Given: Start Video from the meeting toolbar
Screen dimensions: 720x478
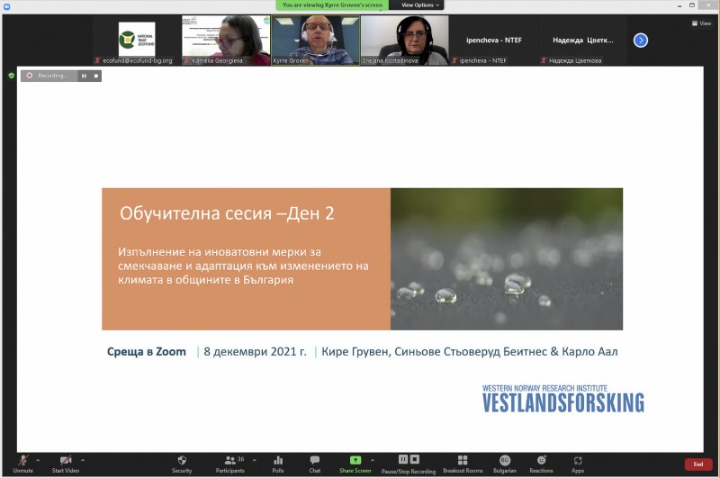Looking at the screenshot, I should pos(65,462).
